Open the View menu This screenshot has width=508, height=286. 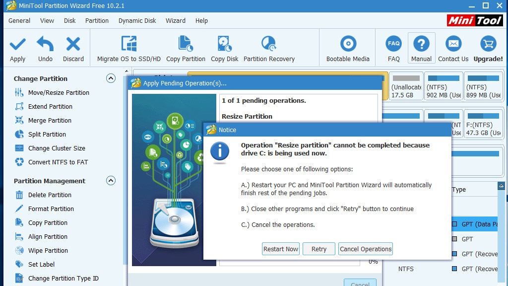pyautogui.click(x=47, y=21)
